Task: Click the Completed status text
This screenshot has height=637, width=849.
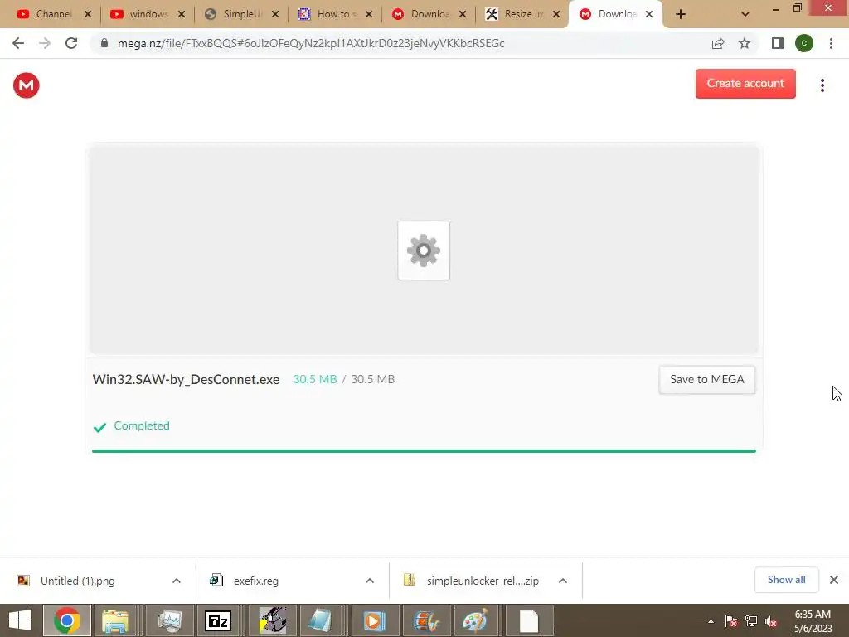Action: 141,425
